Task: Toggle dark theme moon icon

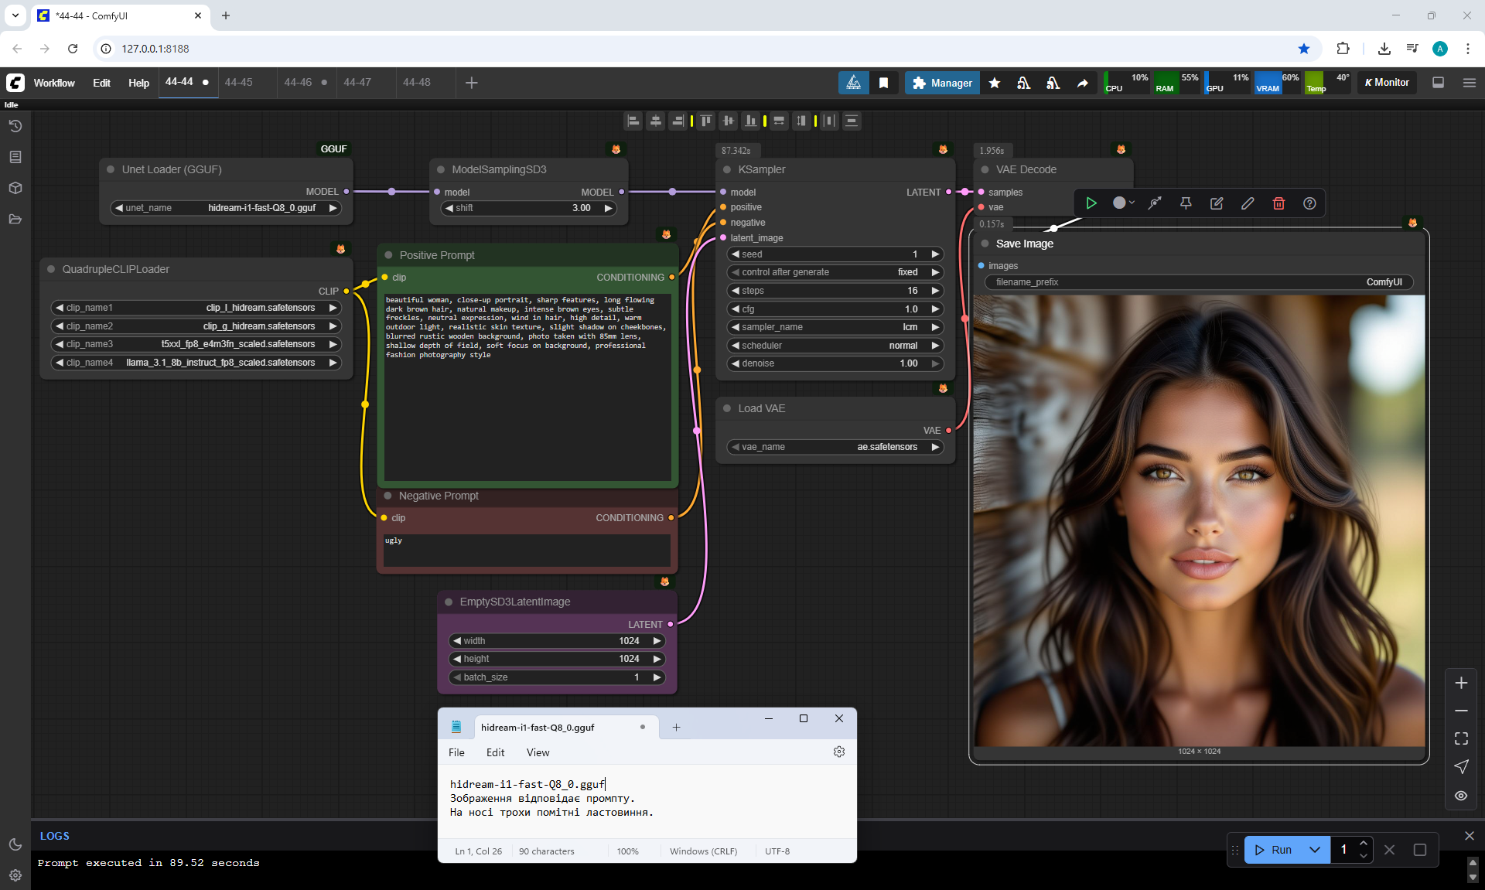Action: (x=15, y=844)
